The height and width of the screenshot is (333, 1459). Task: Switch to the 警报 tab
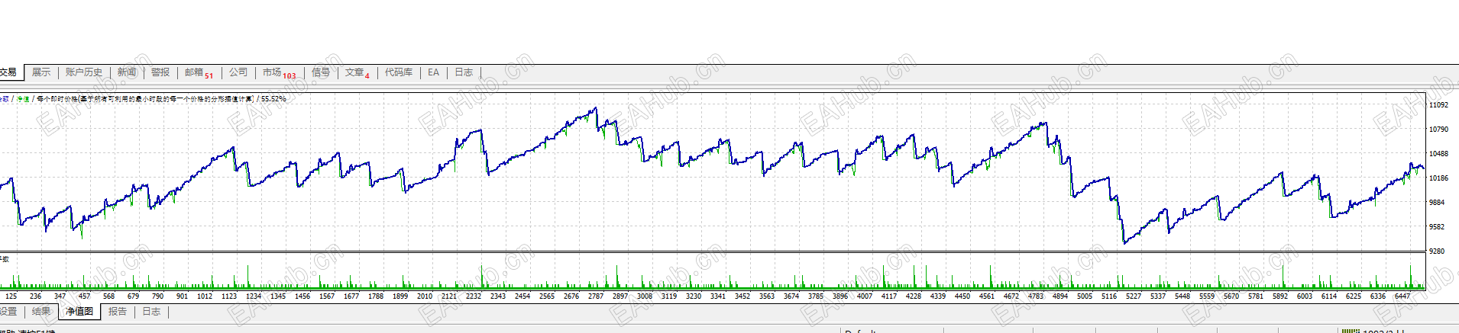[x=160, y=72]
